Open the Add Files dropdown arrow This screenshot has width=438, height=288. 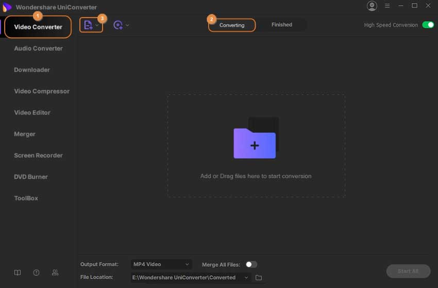point(97,25)
